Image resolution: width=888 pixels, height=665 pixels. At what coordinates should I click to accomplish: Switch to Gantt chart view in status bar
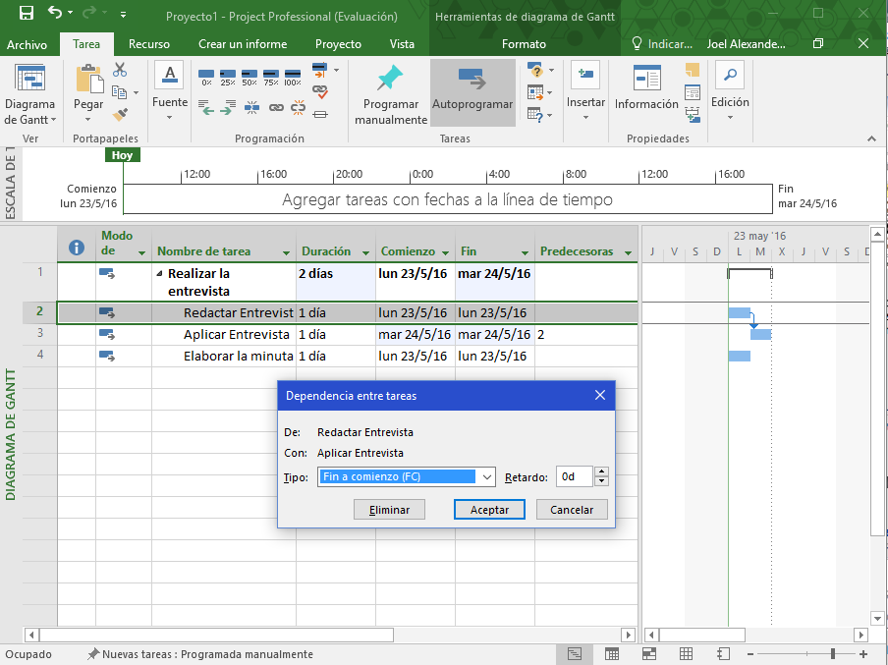[575, 654]
